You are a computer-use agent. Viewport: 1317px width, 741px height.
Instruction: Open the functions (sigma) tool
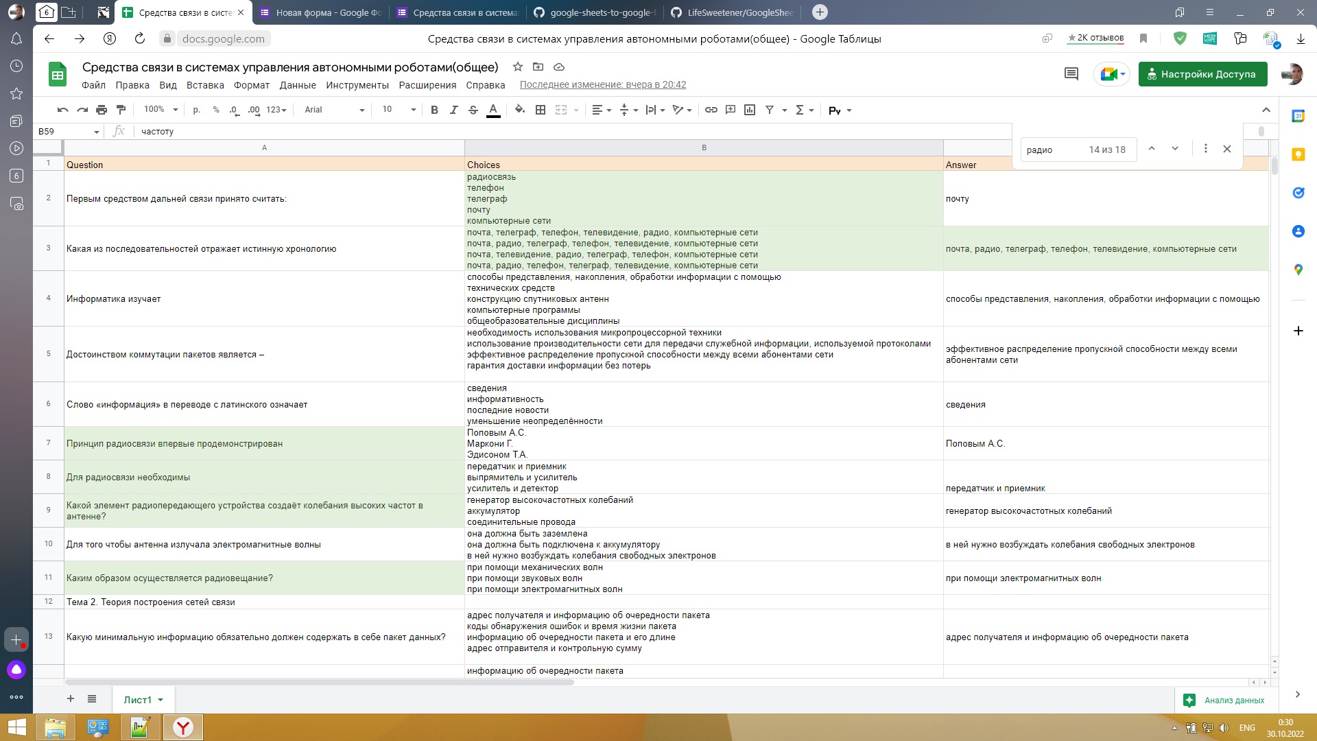800,110
